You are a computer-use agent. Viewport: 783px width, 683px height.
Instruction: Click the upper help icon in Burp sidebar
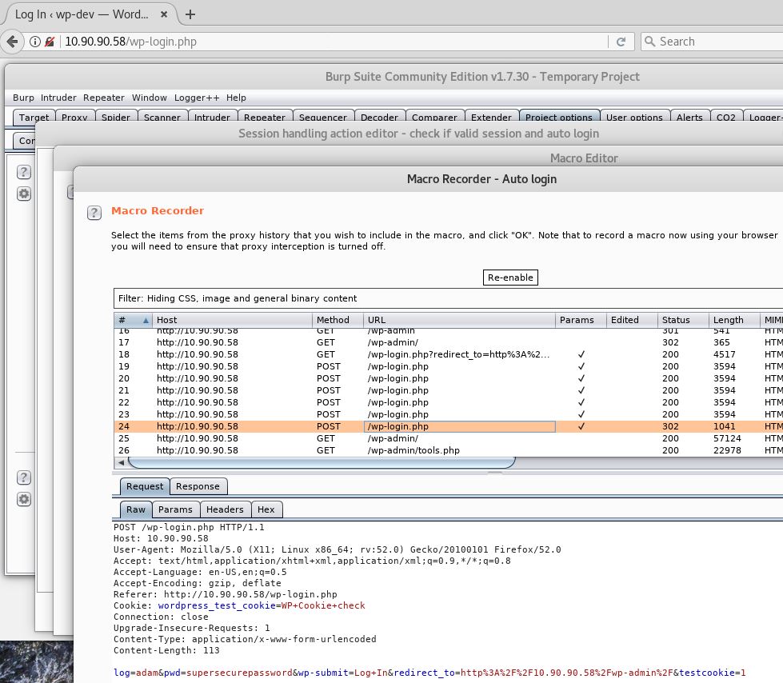(23, 172)
